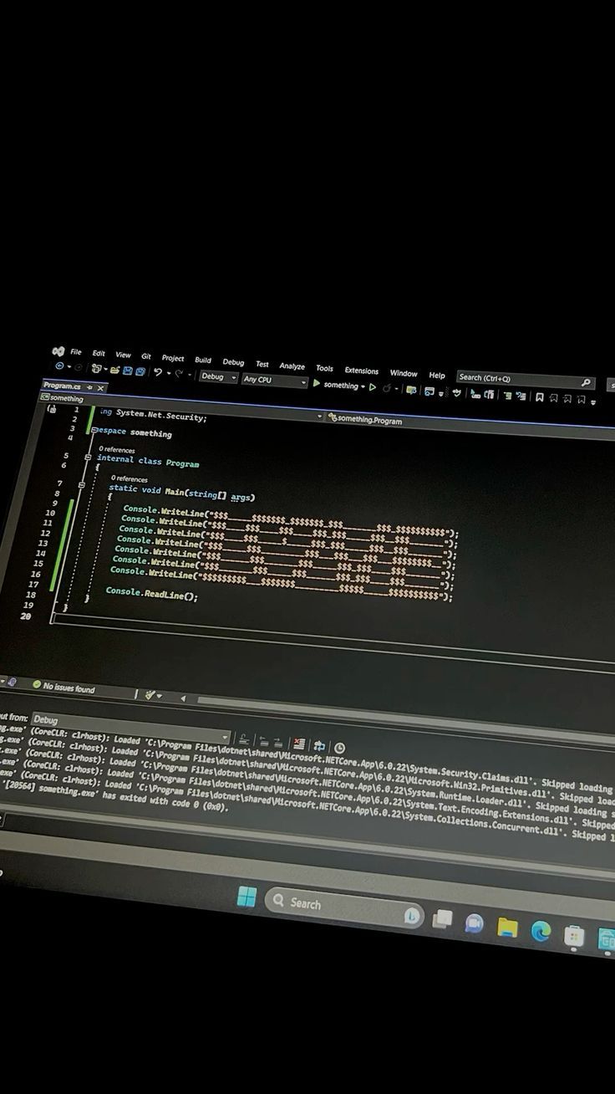Collapse the Main method block

click(81, 485)
